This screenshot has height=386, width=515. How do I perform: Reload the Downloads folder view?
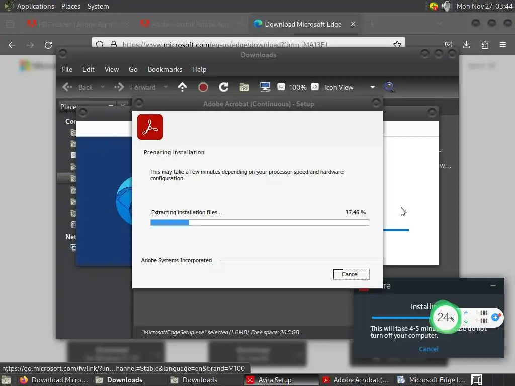pos(224,87)
